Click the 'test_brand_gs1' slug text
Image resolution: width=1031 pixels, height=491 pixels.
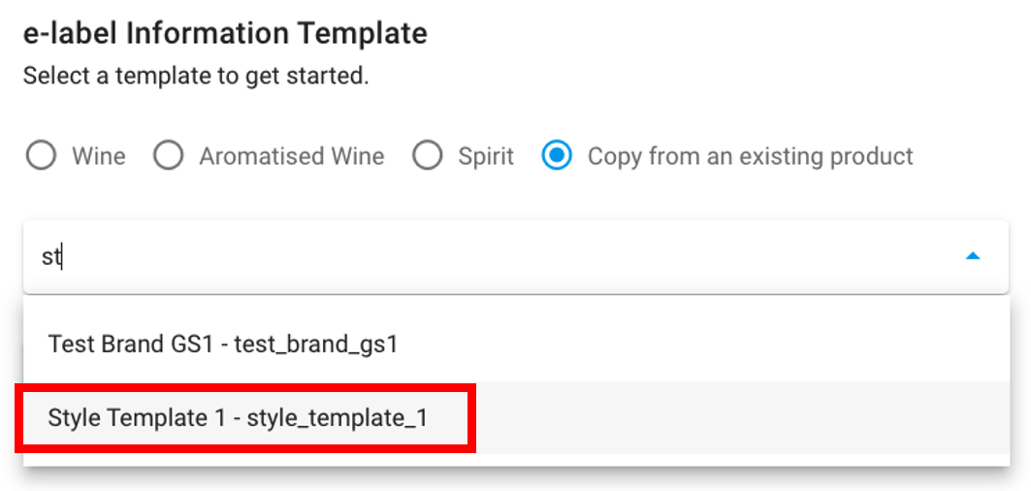316,344
